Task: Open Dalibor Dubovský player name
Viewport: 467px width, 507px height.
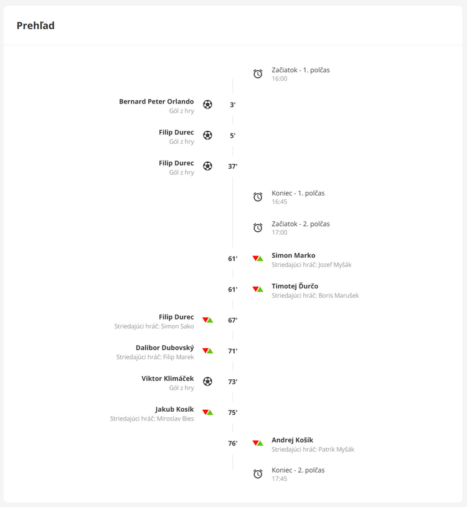Action: (x=165, y=348)
